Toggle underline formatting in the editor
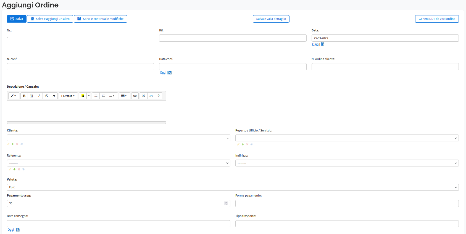The height and width of the screenshot is (234, 466). [32, 96]
